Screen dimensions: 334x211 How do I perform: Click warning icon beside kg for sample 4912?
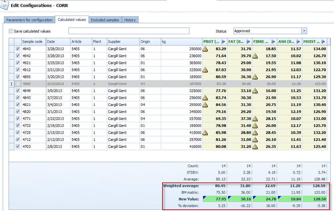click(205, 70)
